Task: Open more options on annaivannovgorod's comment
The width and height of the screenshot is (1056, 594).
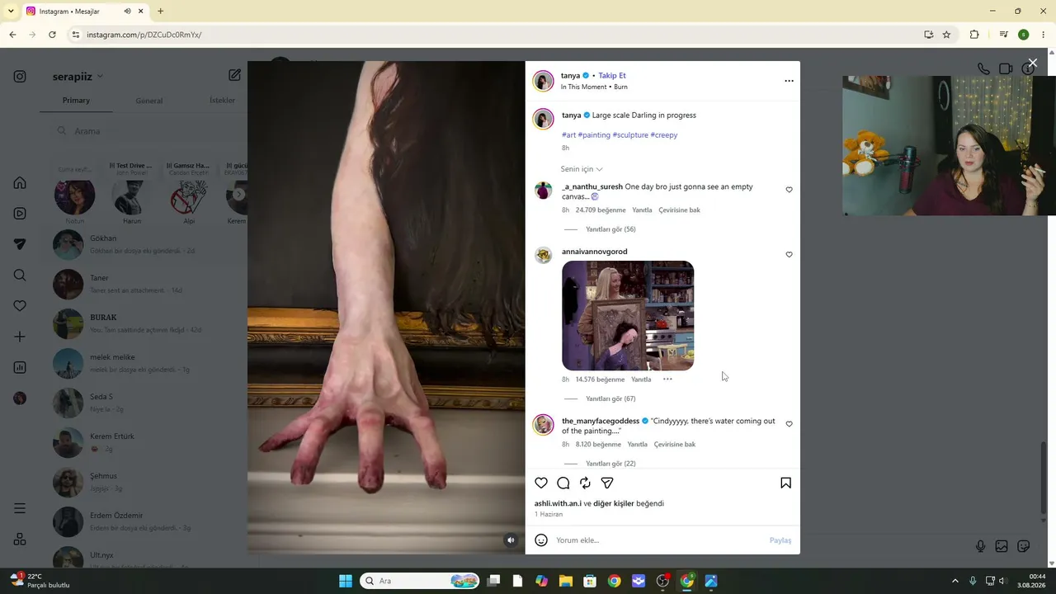Action: click(x=667, y=379)
